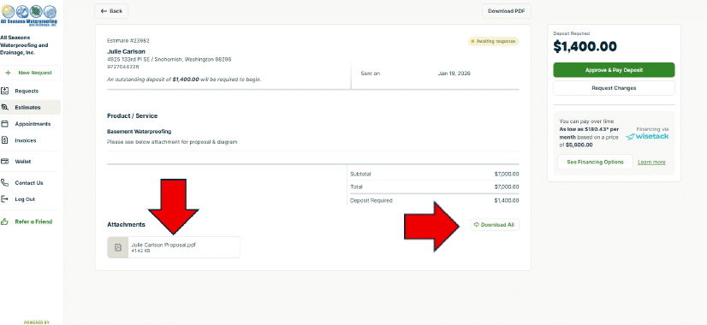Click the Appointments calendar icon
Image resolution: width=707 pixels, height=325 pixels.
tap(4, 124)
